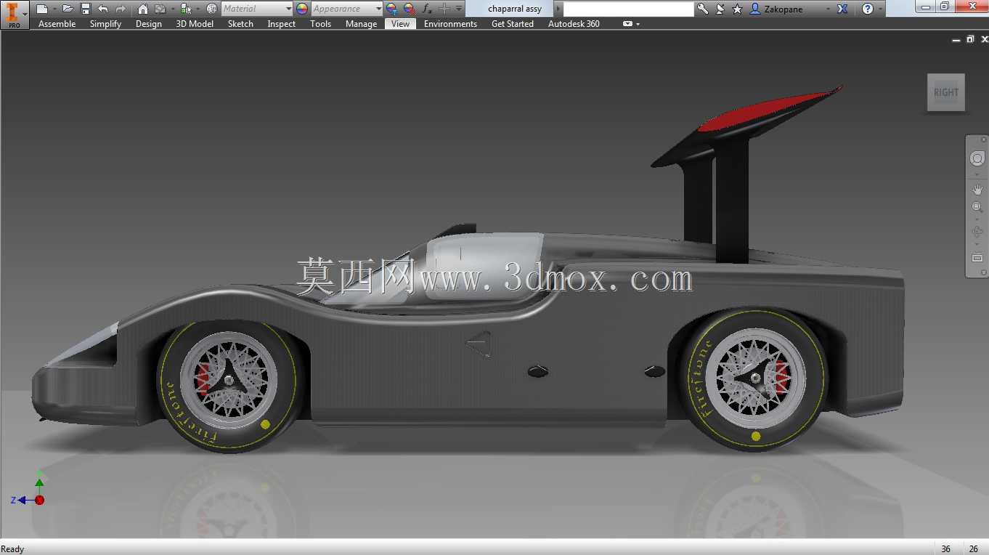
Task: Open an existing file
Action: pos(68,9)
